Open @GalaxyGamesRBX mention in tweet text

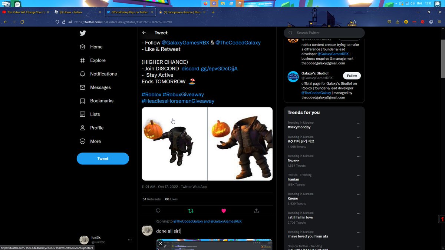[185, 43]
